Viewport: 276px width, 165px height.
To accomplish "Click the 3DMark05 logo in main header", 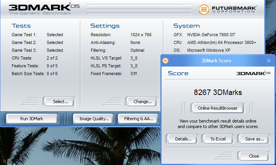I will [44, 7].
